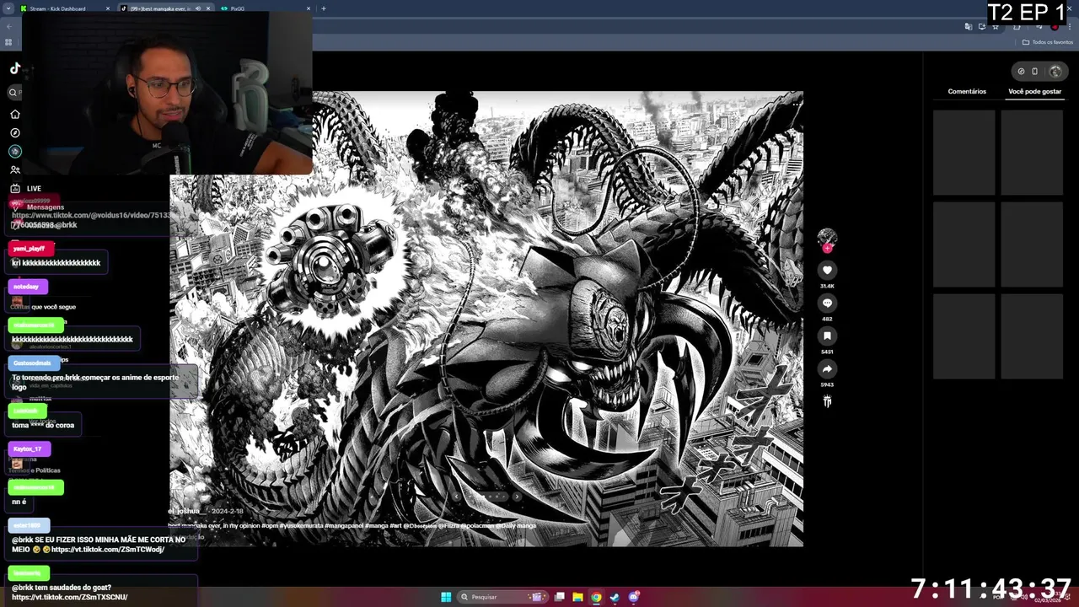Like the manga video with heart icon
This screenshot has height=607, width=1079.
click(x=827, y=270)
